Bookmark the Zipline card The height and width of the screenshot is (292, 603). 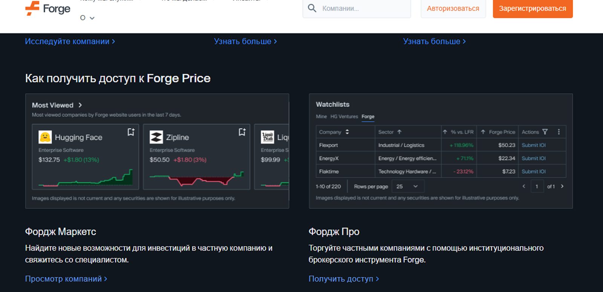pos(242,132)
